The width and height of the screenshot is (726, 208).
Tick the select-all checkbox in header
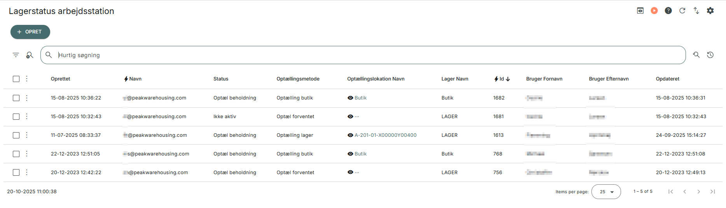pyautogui.click(x=16, y=79)
